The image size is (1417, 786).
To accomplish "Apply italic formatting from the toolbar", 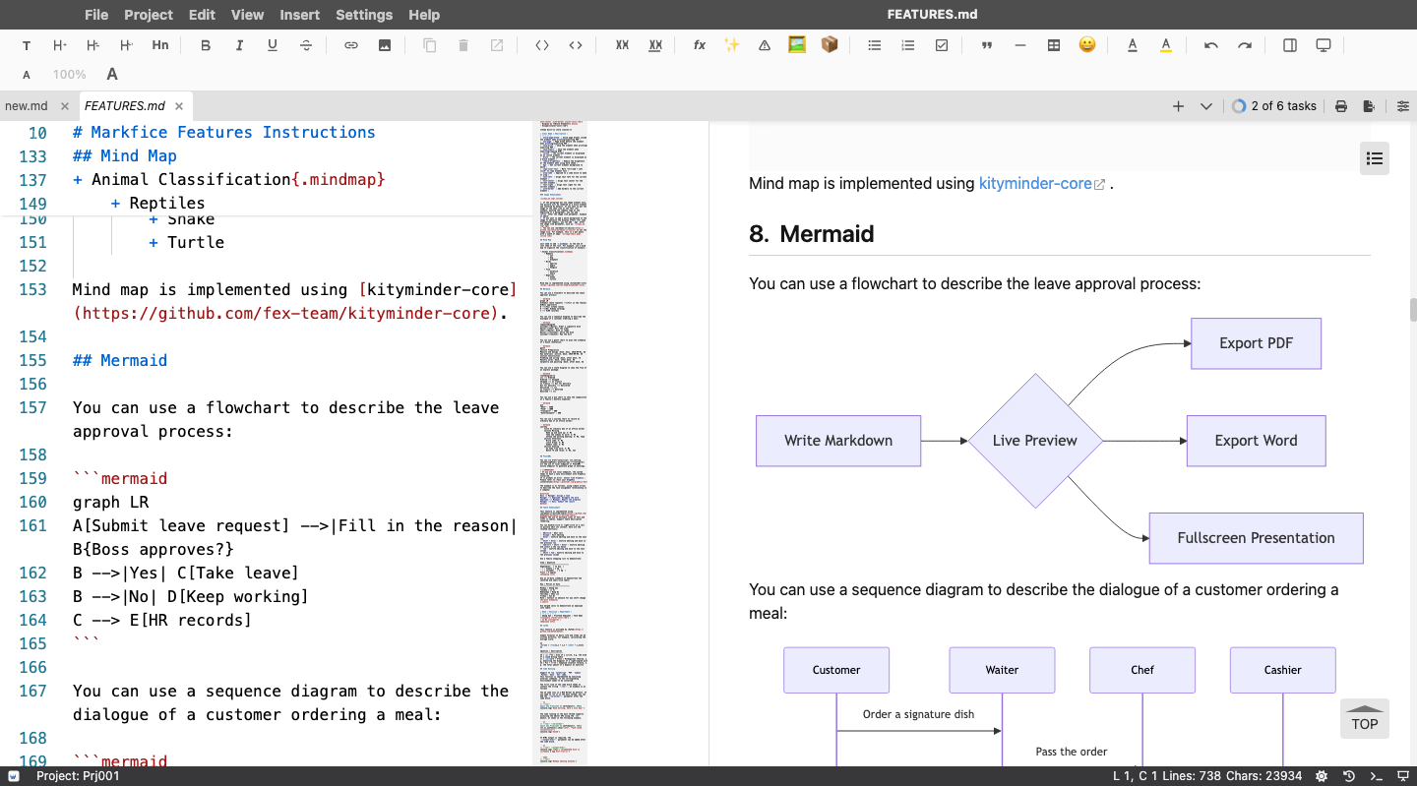I will tap(239, 45).
